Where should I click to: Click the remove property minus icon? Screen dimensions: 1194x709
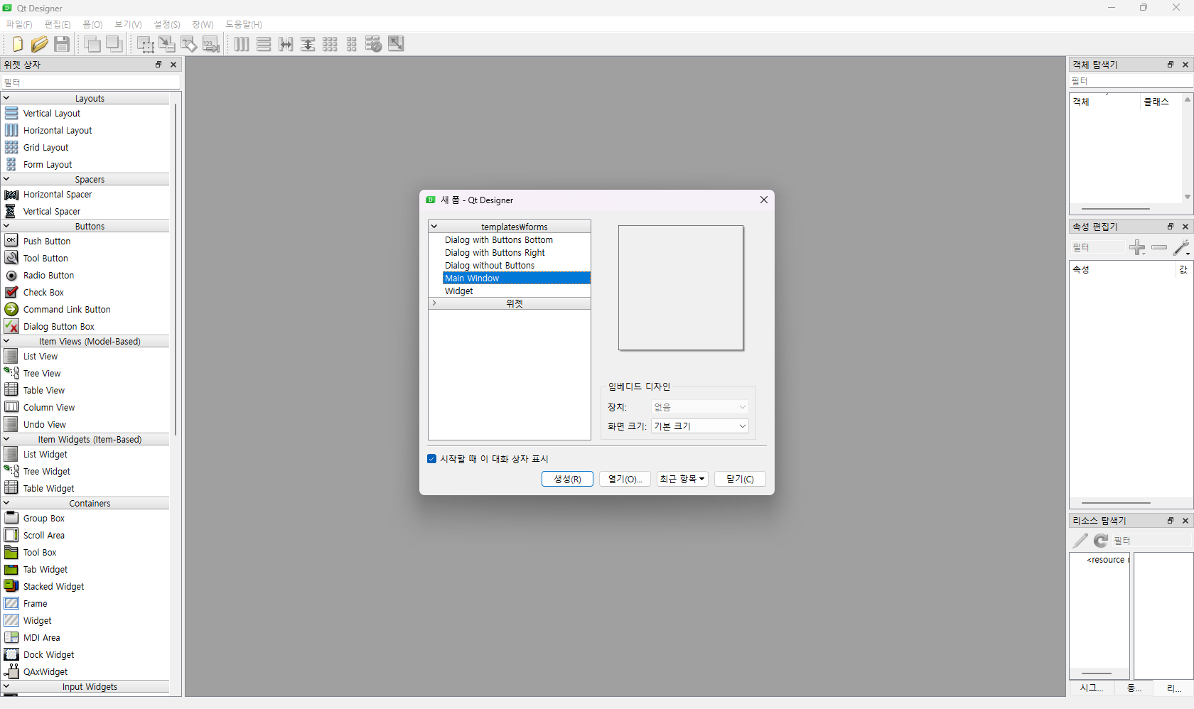1159,247
